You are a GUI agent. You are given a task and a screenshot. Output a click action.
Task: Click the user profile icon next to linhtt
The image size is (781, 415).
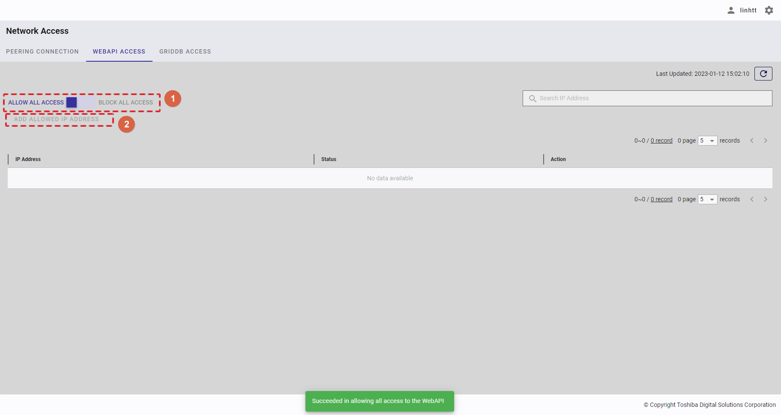pyautogui.click(x=731, y=10)
